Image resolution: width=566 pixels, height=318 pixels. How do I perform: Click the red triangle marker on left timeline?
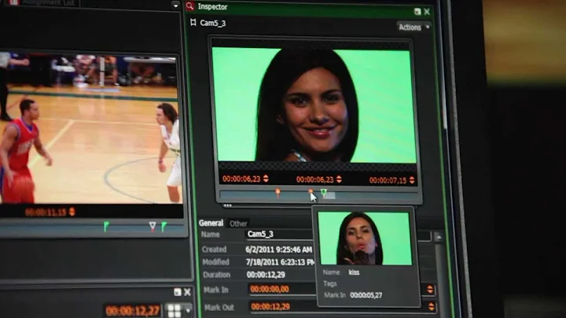pyautogui.click(x=153, y=227)
